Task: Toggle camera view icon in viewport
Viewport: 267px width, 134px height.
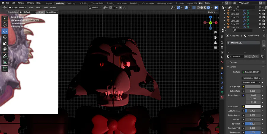Action: (x=215, y=43)
